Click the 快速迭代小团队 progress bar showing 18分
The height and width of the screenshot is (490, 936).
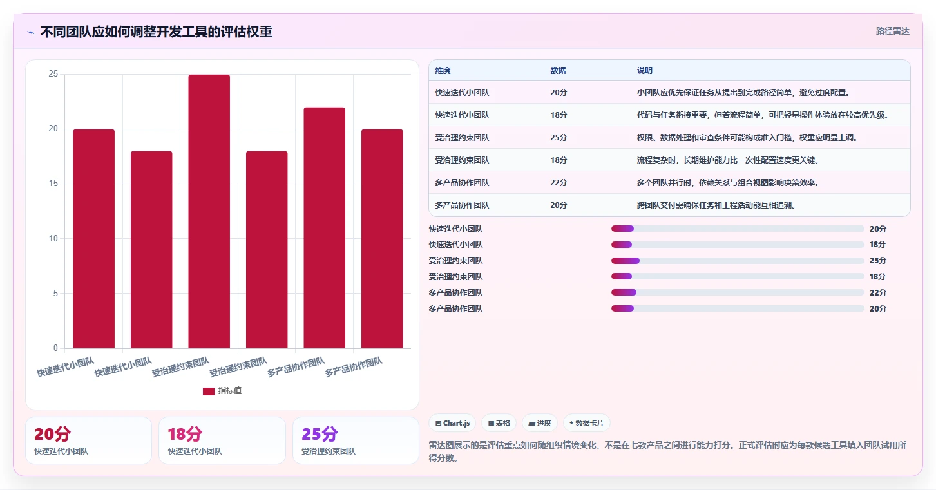coord(738,245)
